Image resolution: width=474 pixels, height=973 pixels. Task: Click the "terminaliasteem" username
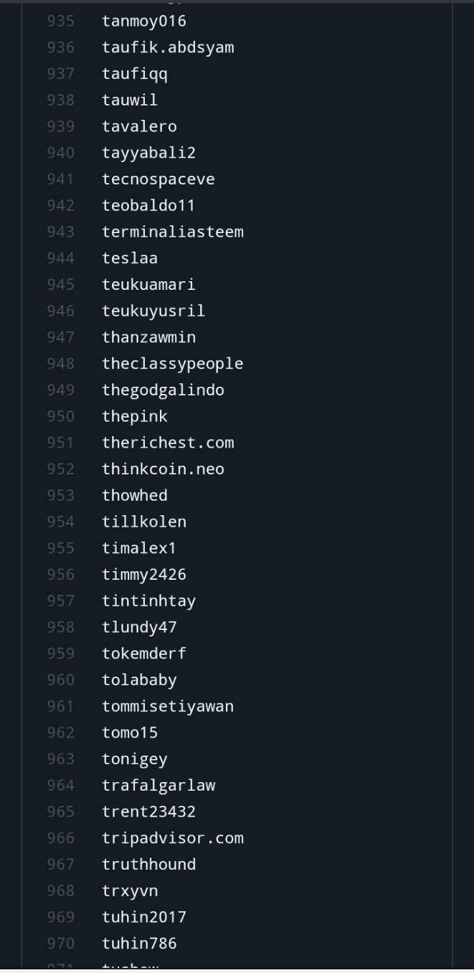pos(173,232)
